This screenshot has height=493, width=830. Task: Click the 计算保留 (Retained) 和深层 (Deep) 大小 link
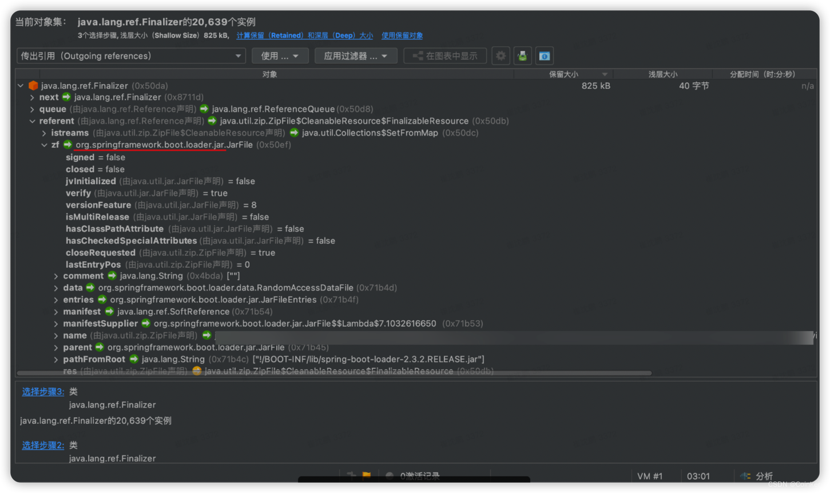click(304, 35)
